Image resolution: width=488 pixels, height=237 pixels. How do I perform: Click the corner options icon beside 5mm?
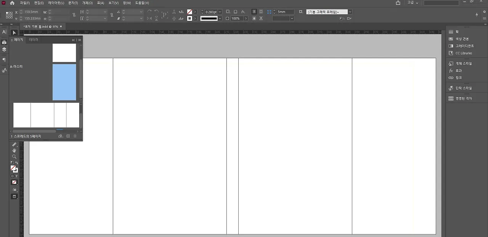click(269, 12)
